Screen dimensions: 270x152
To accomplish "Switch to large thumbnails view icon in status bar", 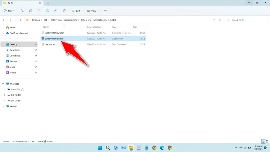I will (x=267, y=141).
